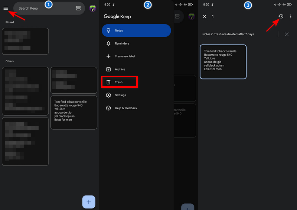Click the Pinned section label
The image size is (297, 210).
[x=10, y=22]
